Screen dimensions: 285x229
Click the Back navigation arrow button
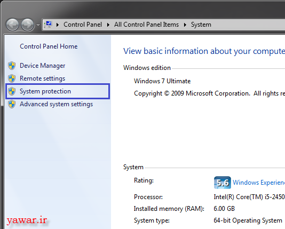click(x=12, y=25)
